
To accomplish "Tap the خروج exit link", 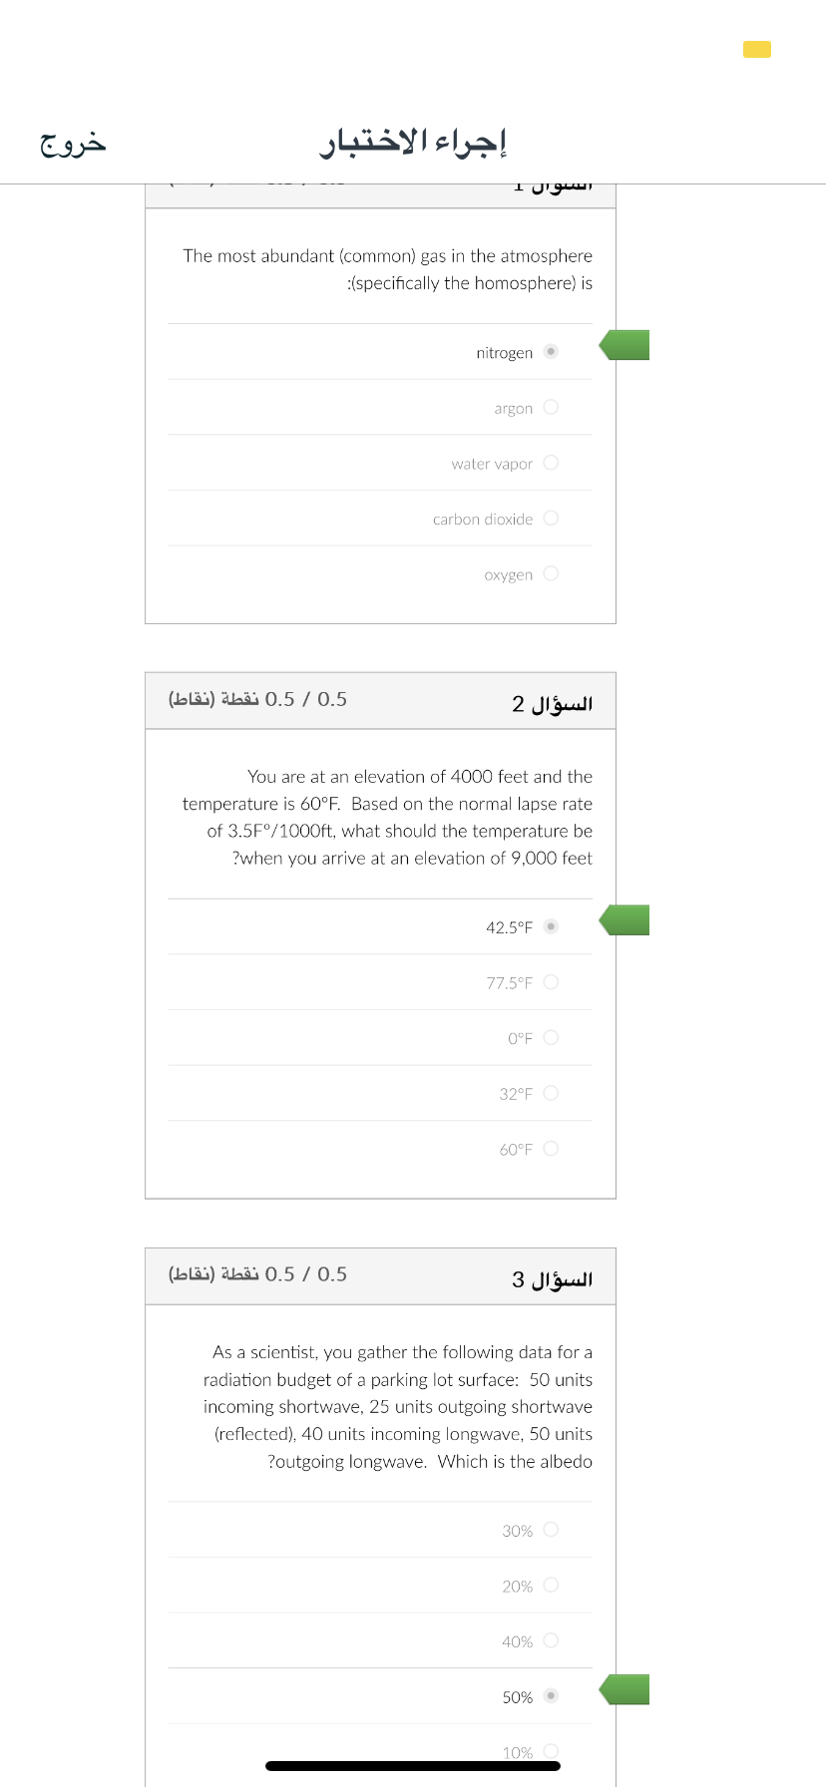I will pos(73,144).
